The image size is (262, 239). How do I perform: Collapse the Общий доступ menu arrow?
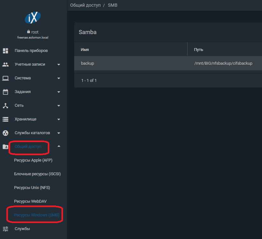[59, 146]
